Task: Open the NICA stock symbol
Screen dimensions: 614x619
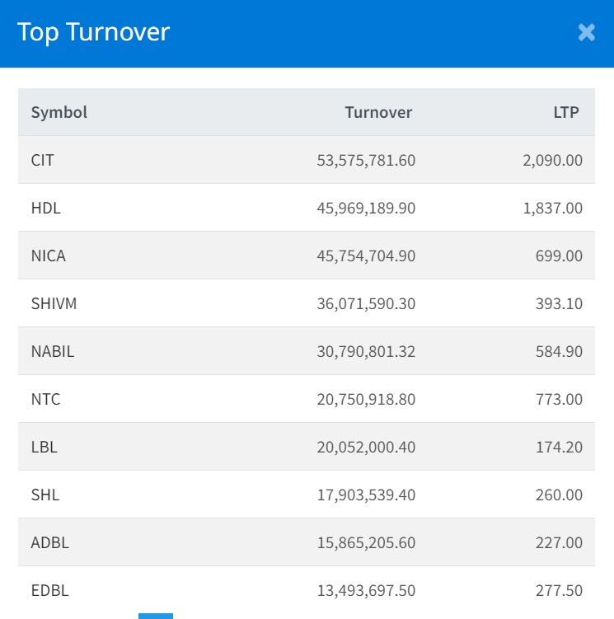Action: (49, 256)
